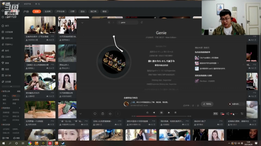
Task: Open Windows taskbar search
Action: click(x=10, y=143)
